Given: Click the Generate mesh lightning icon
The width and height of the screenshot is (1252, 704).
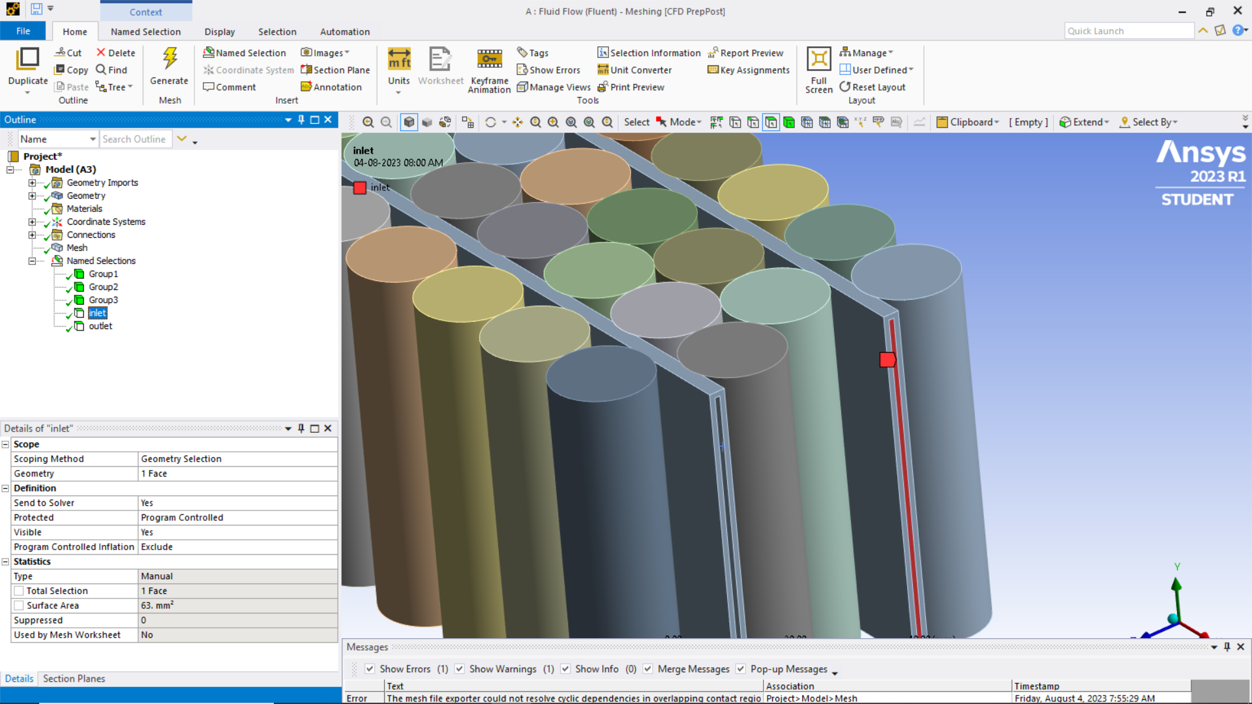Looking at the screenshot, I should pos(170,59).
